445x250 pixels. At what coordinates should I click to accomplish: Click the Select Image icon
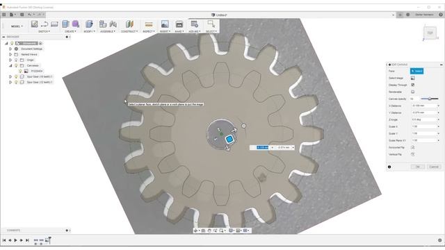[x=412, y=78]
